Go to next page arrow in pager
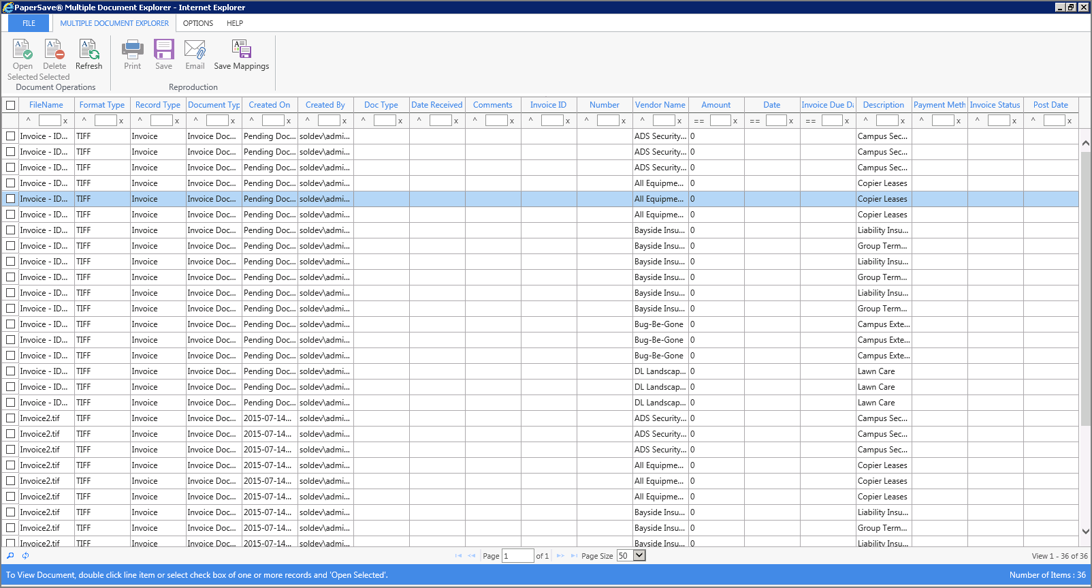Viewport: 1092px width, 588px height. (560, 555)
